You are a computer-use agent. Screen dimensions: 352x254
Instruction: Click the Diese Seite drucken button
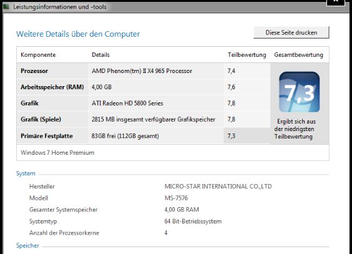291,32
